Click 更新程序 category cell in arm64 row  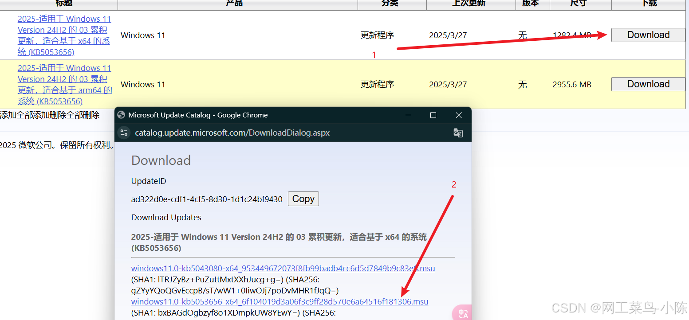click(x=378, y=85)
